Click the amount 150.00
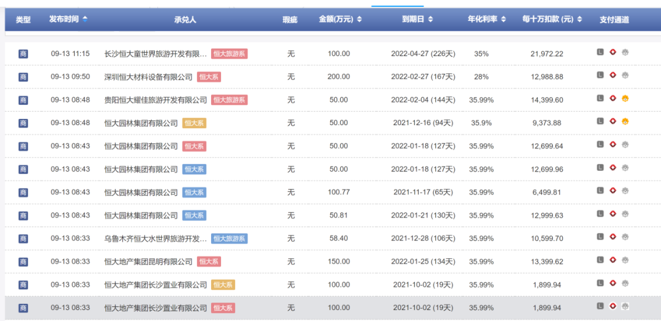The width and height of the screenshot is (661, 321). pyautogui.click(x=339, y=262)
